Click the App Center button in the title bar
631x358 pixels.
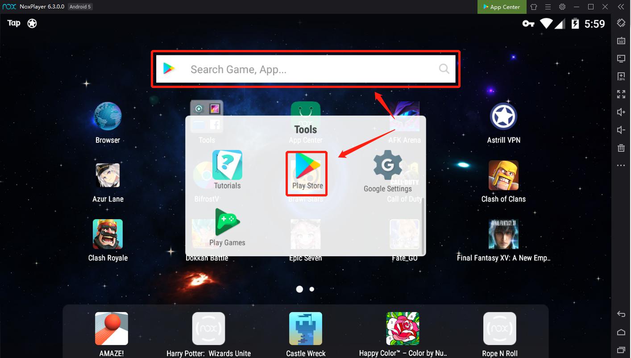502,7
